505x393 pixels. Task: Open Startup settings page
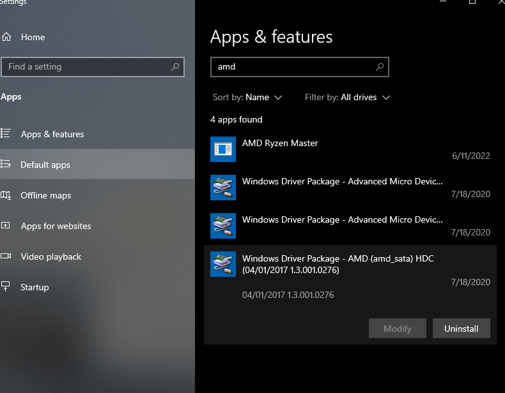coord(97,287)
